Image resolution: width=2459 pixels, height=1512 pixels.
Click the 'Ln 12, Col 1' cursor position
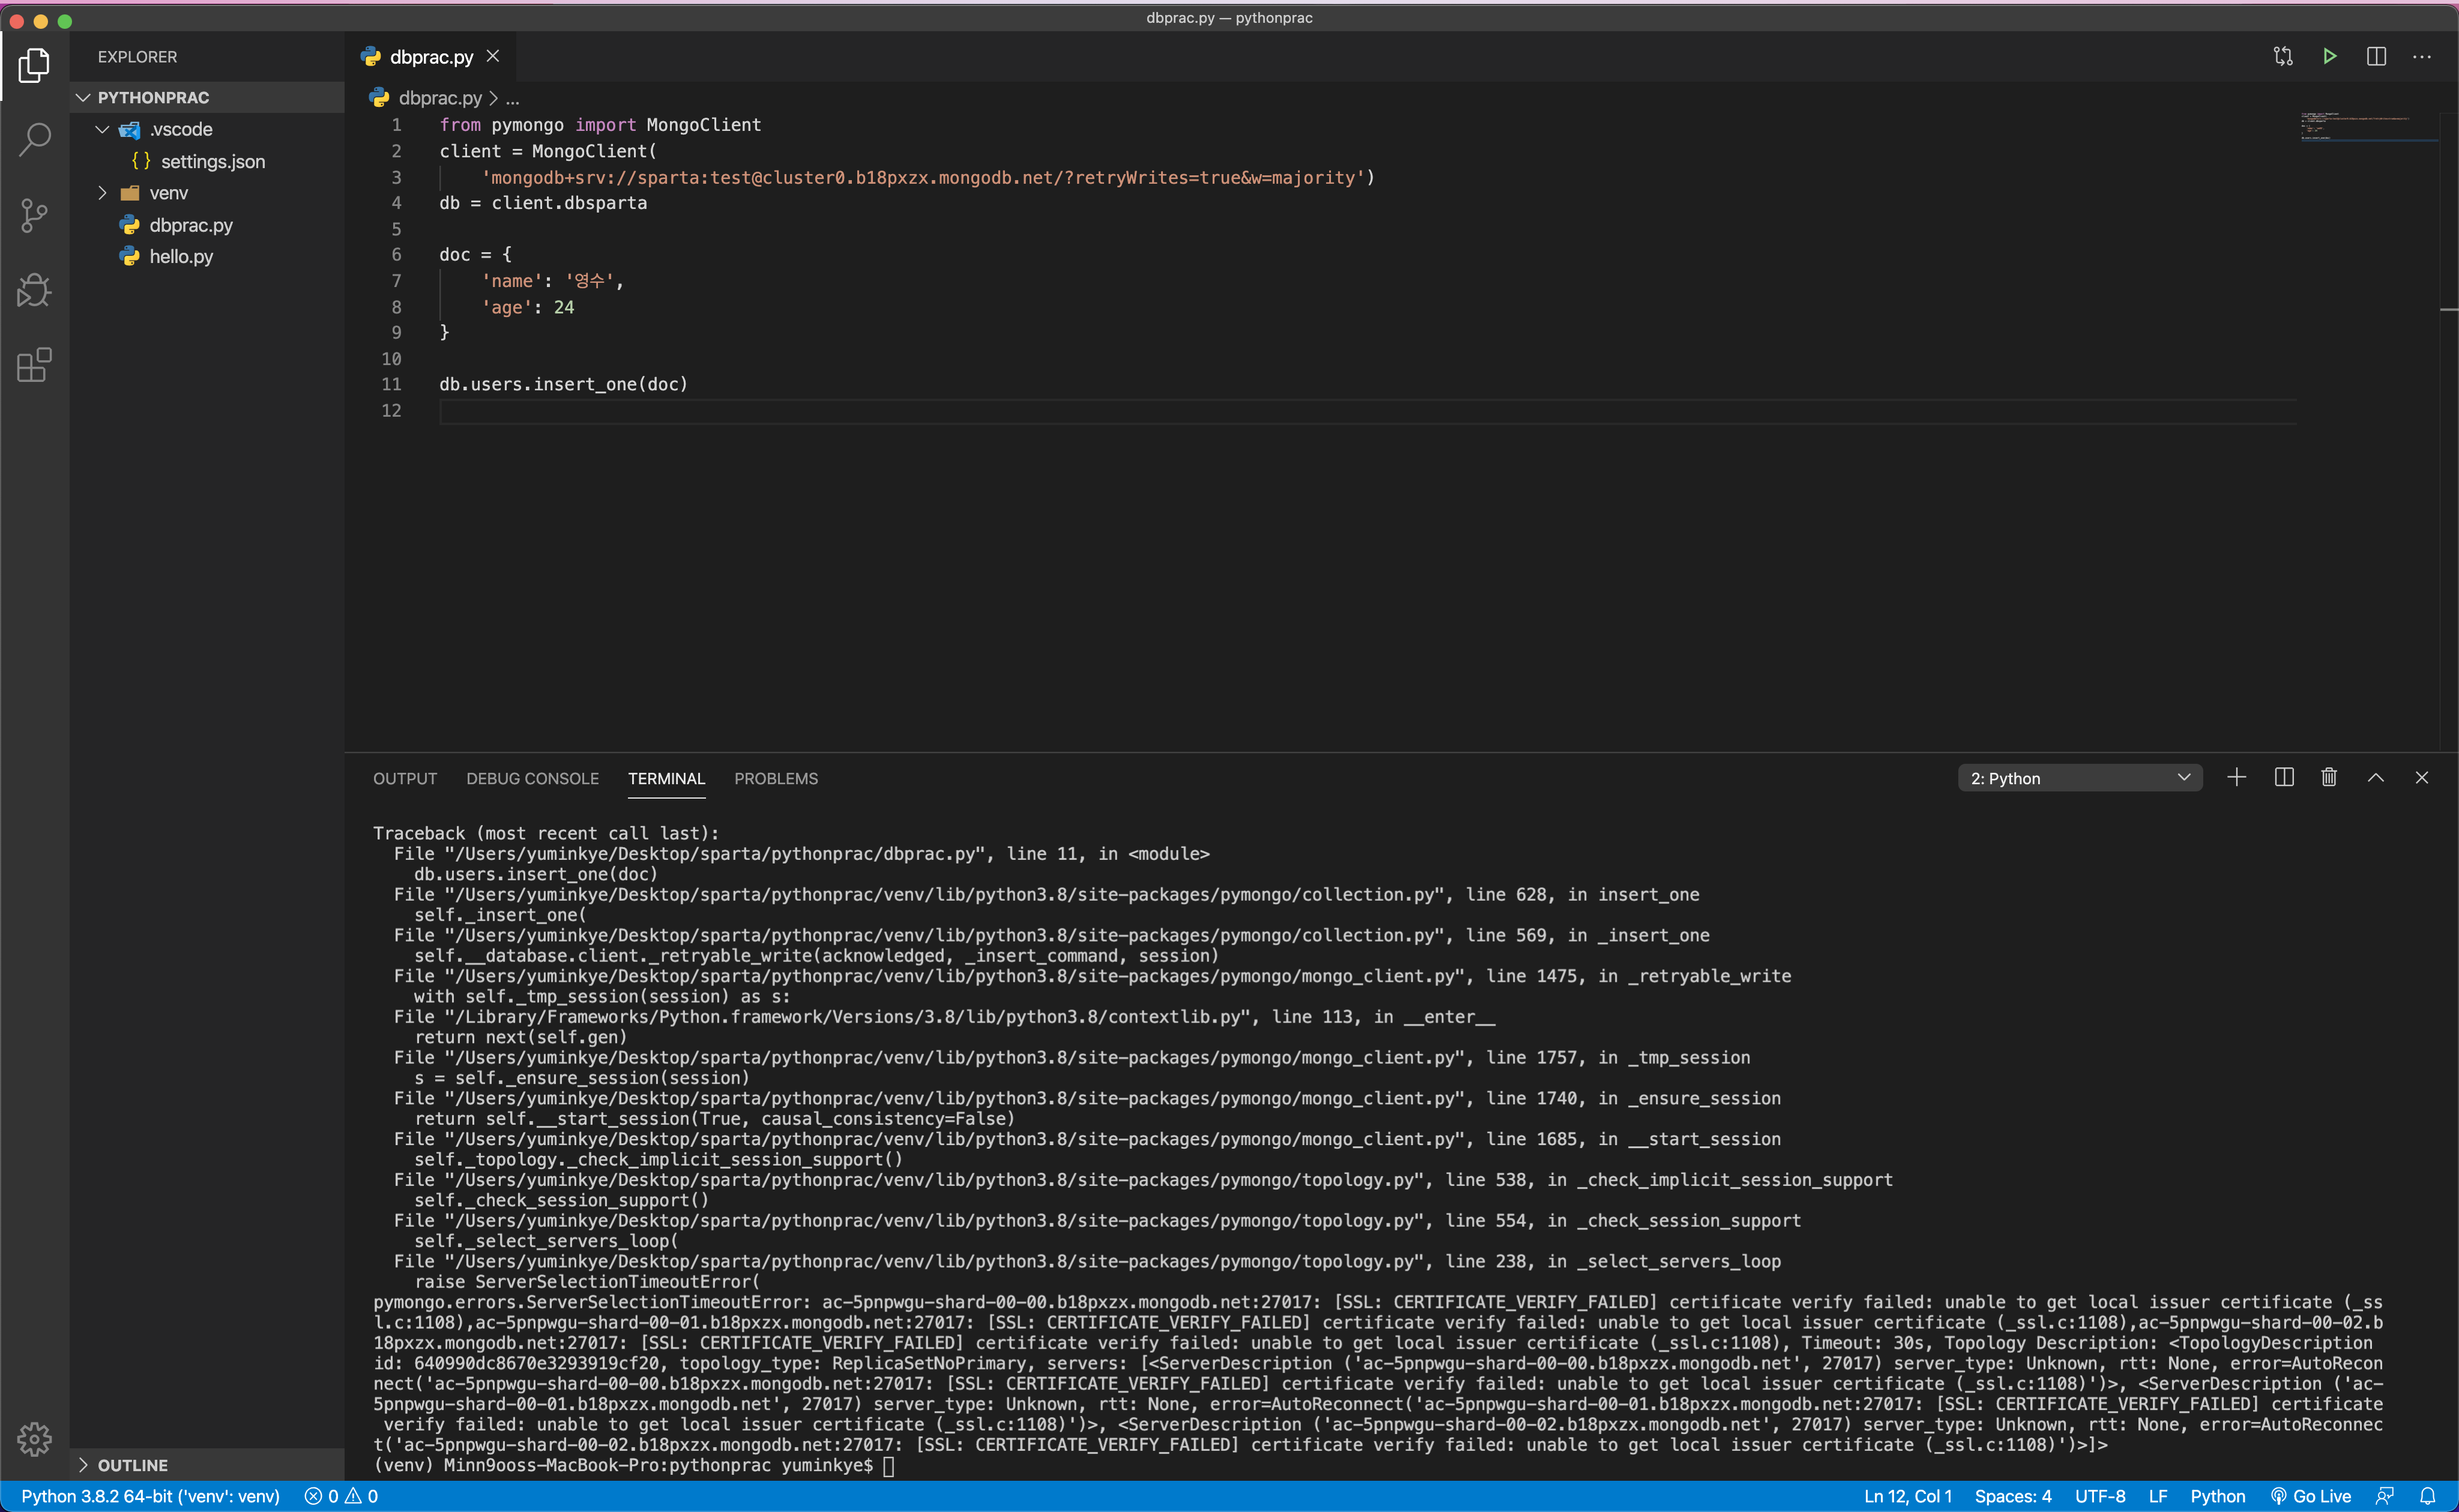point(1907,1496)
